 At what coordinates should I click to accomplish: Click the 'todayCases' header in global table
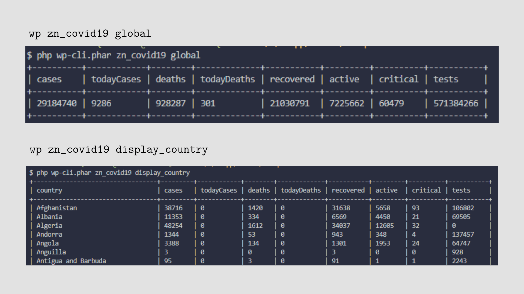click(116, 79)
